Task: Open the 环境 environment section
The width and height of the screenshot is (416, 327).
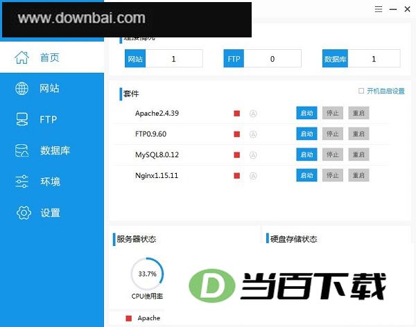Action: coord(52,182)
